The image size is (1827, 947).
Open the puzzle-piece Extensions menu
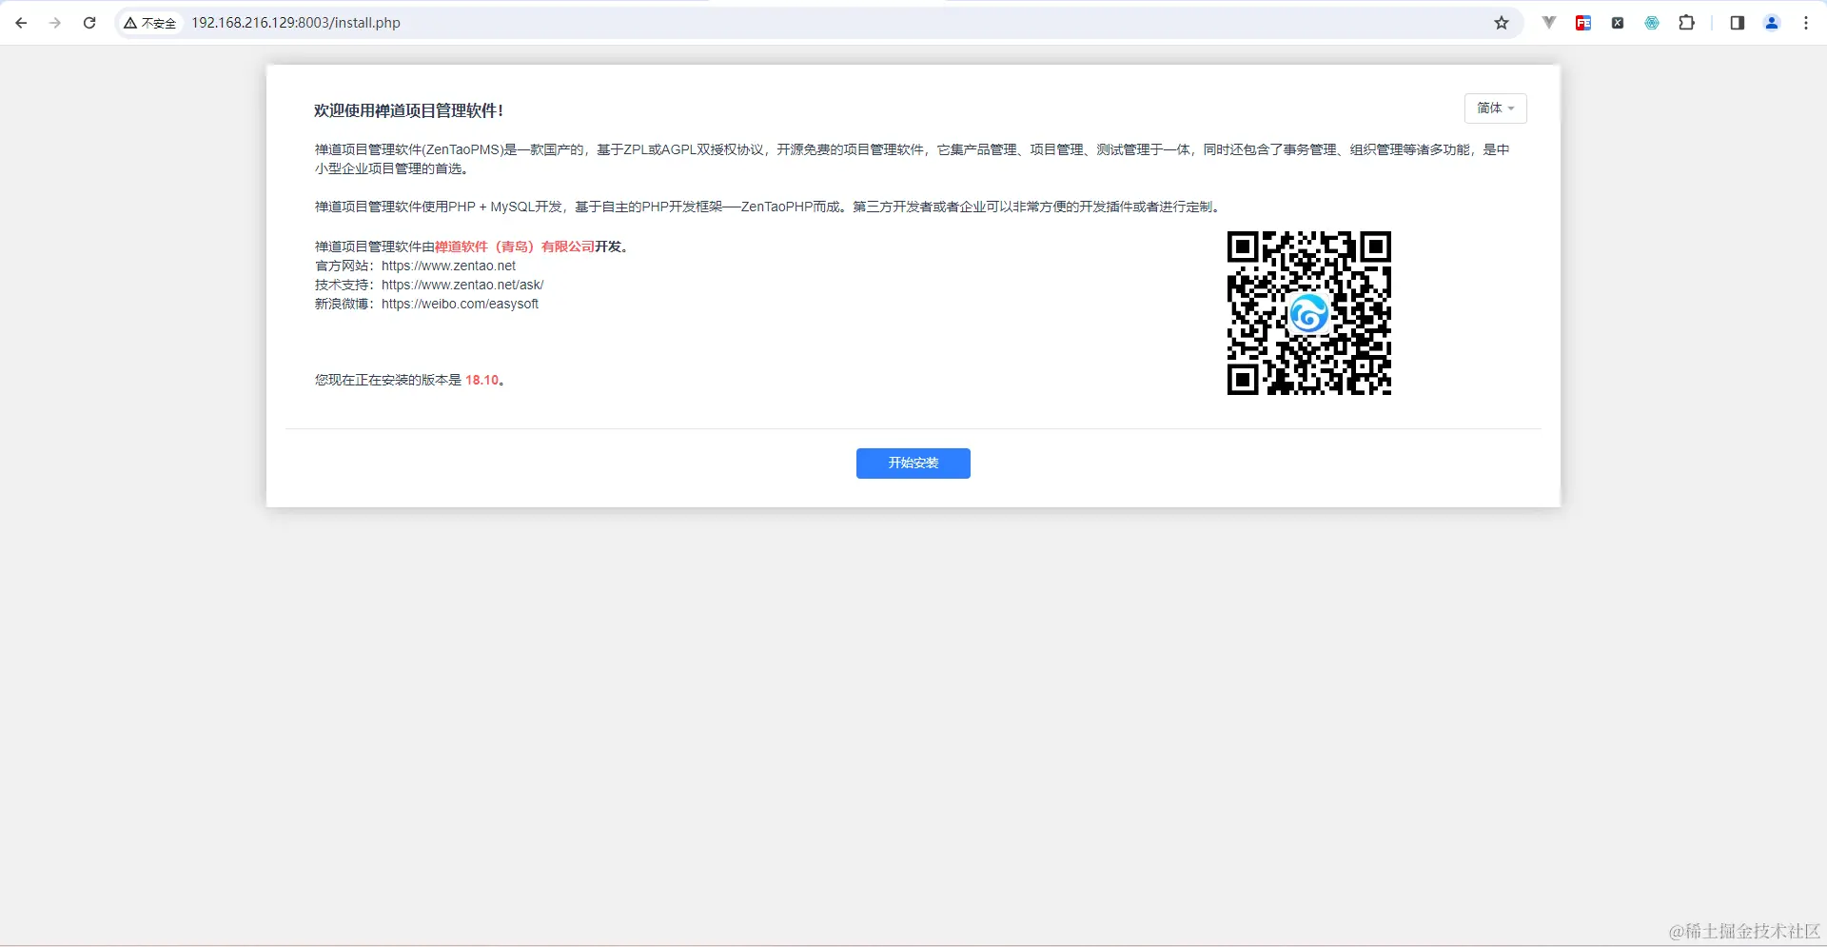pyautogui.click(x=1686, y=23)
